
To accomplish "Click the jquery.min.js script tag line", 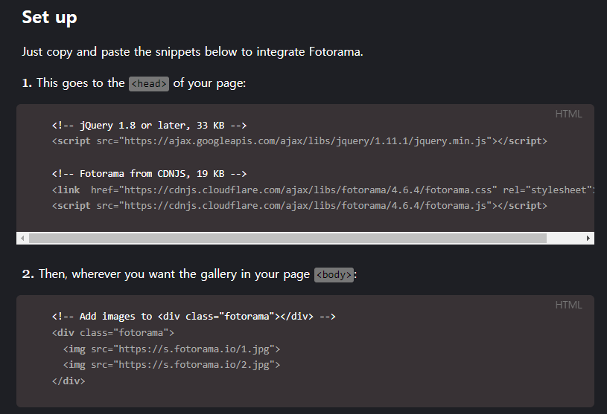I will 299,141.
